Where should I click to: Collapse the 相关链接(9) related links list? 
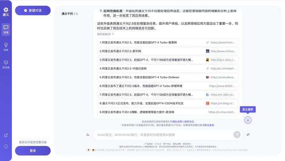point(105,34)
